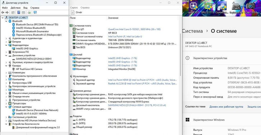
Task: Collapse the Bluetooth branch chevron
Action: tap(6, 21)
